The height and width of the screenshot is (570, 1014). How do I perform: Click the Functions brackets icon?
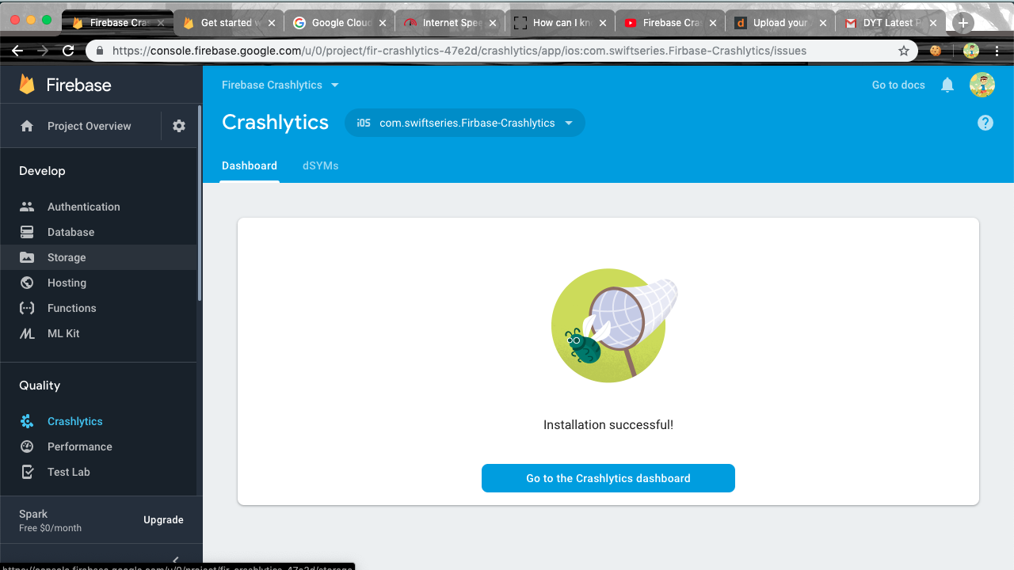pyautogui.click(x=27, y=308)
